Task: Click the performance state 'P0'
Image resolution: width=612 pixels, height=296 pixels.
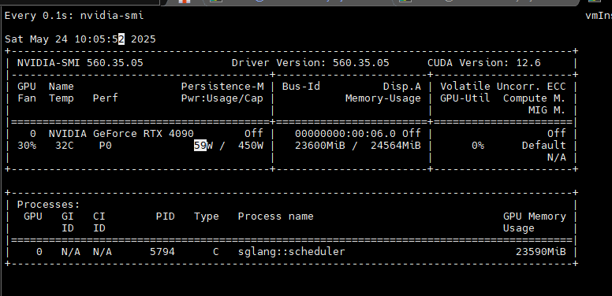Action: 106,146
